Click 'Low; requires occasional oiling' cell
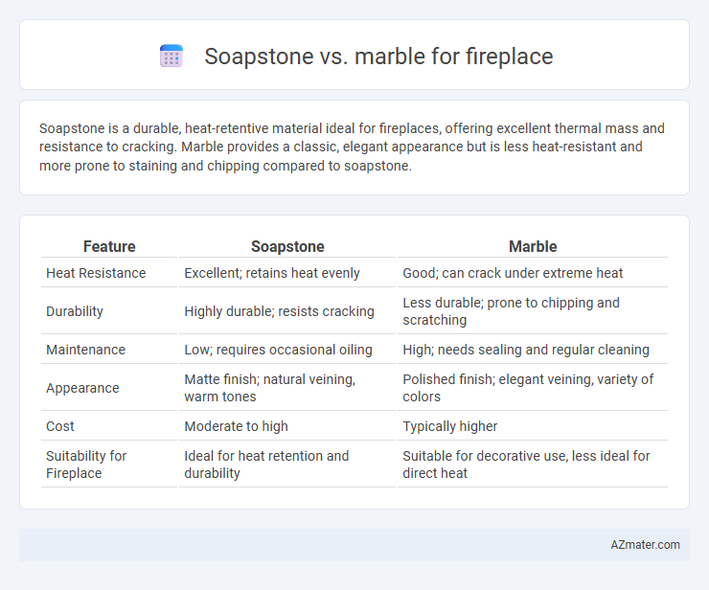709x590 pixels. coord(278,350)
